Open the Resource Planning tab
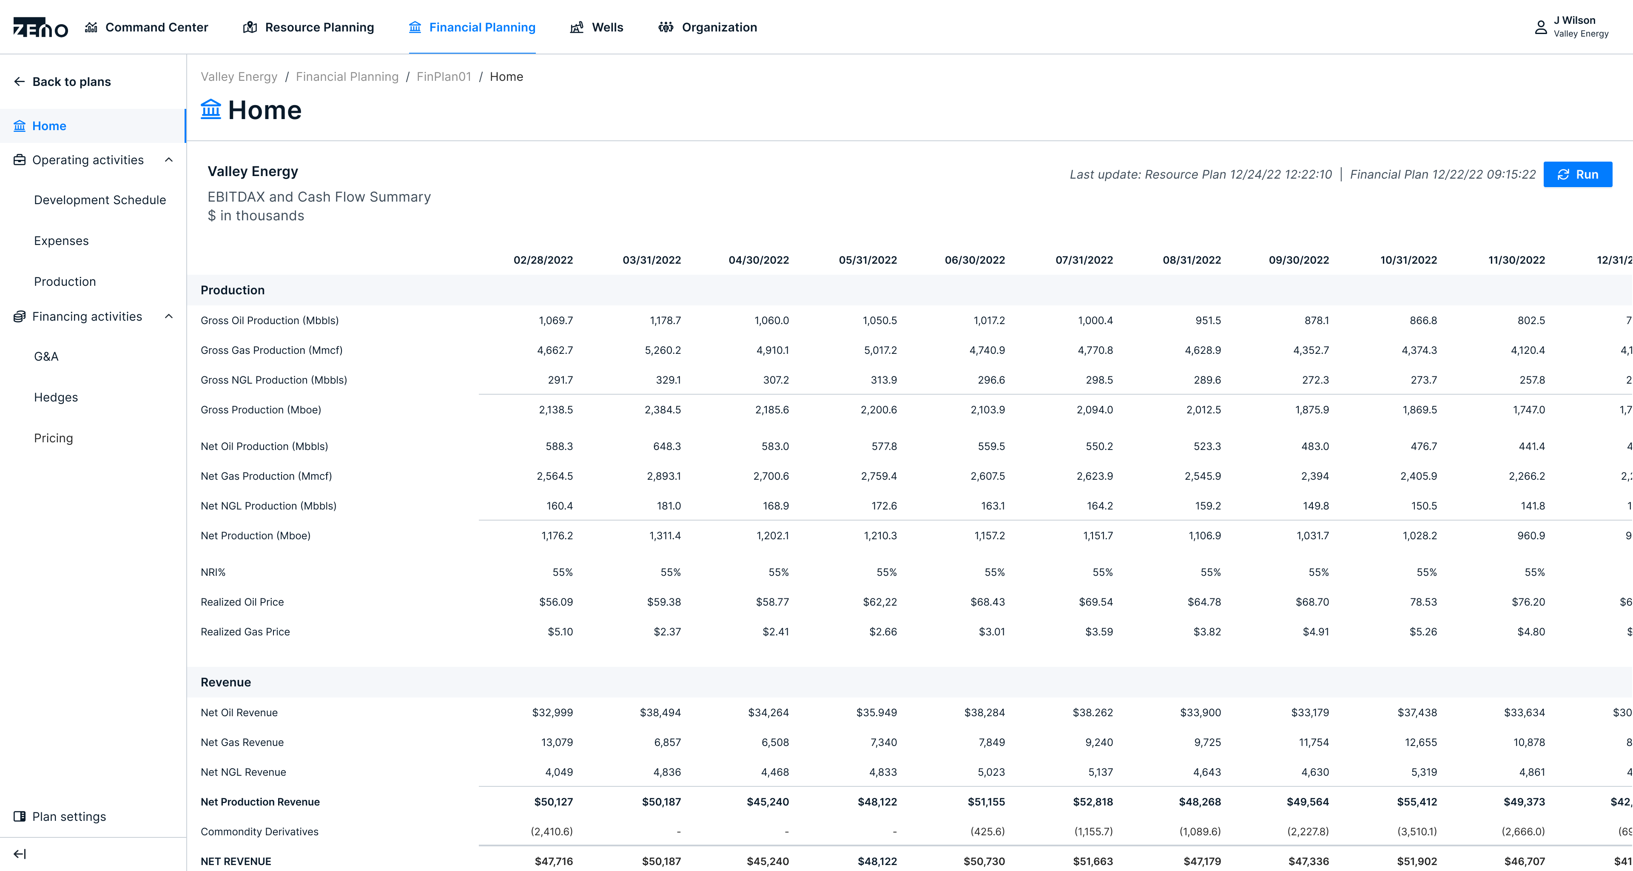1633x871 pixels. click(x=309, y=27)
